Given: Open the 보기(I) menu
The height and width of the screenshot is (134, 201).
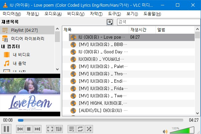Looking at the screenshot, I should click(x=132, y=14).
